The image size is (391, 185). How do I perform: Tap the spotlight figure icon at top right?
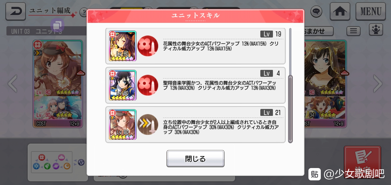tap(376, 30)
